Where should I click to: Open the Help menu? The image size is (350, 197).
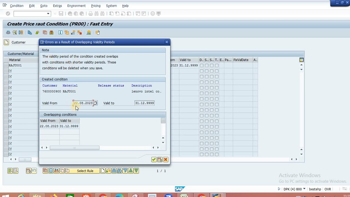tap(125, 6)
